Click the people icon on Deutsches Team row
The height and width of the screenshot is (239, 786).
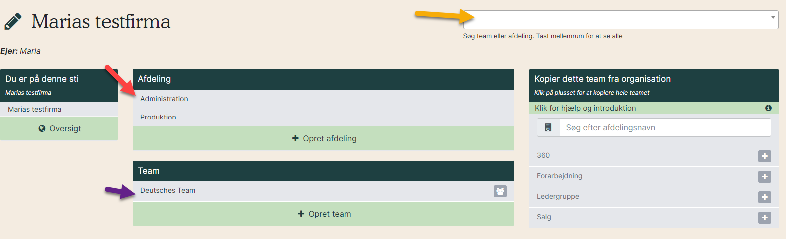(500, 191)
